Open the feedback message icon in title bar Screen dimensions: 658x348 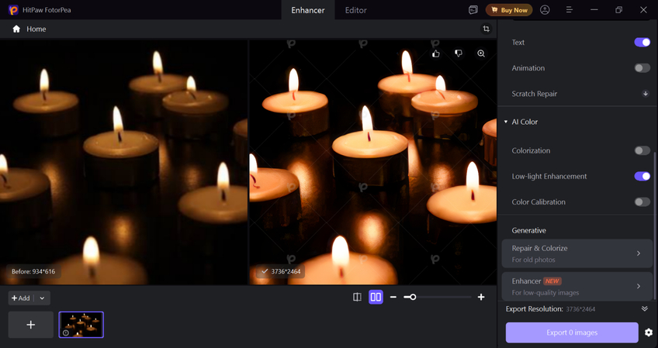473,10
